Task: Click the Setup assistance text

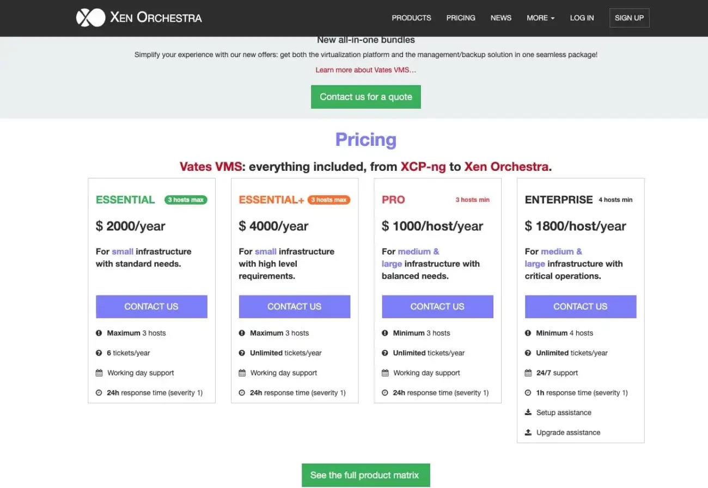Action: (x=564, y=413)
